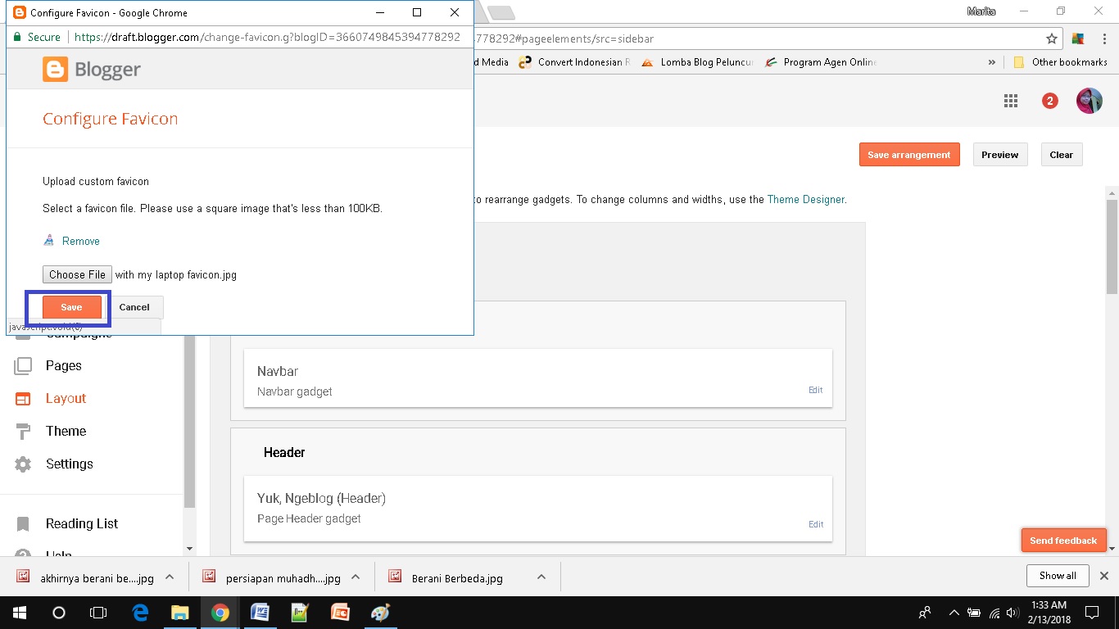Image resolution: width=1119 pixels, height=629 pixels.
Task: Click the main Chrome window's address bar
Action: (754, 38)
